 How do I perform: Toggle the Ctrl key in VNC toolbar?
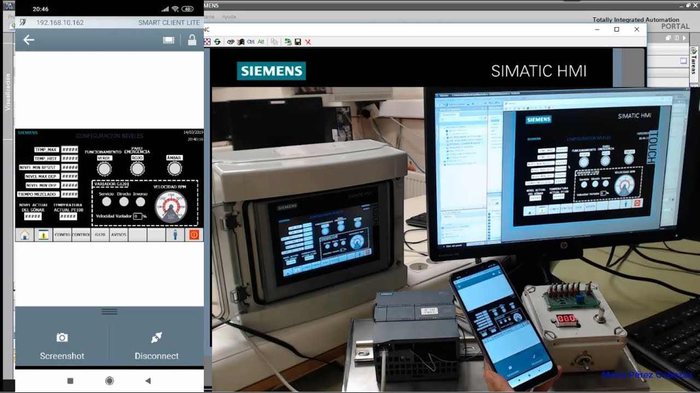250,41
